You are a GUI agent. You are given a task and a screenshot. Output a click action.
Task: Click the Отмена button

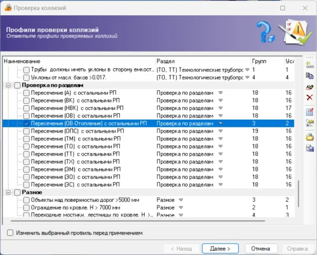pos(261,248)
